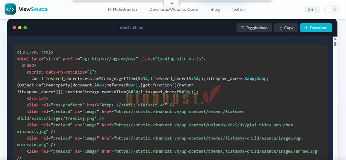Click the var litespeed_docref code line
The image size is (346, 160).
pyautogui.click(x=150, y=79)
